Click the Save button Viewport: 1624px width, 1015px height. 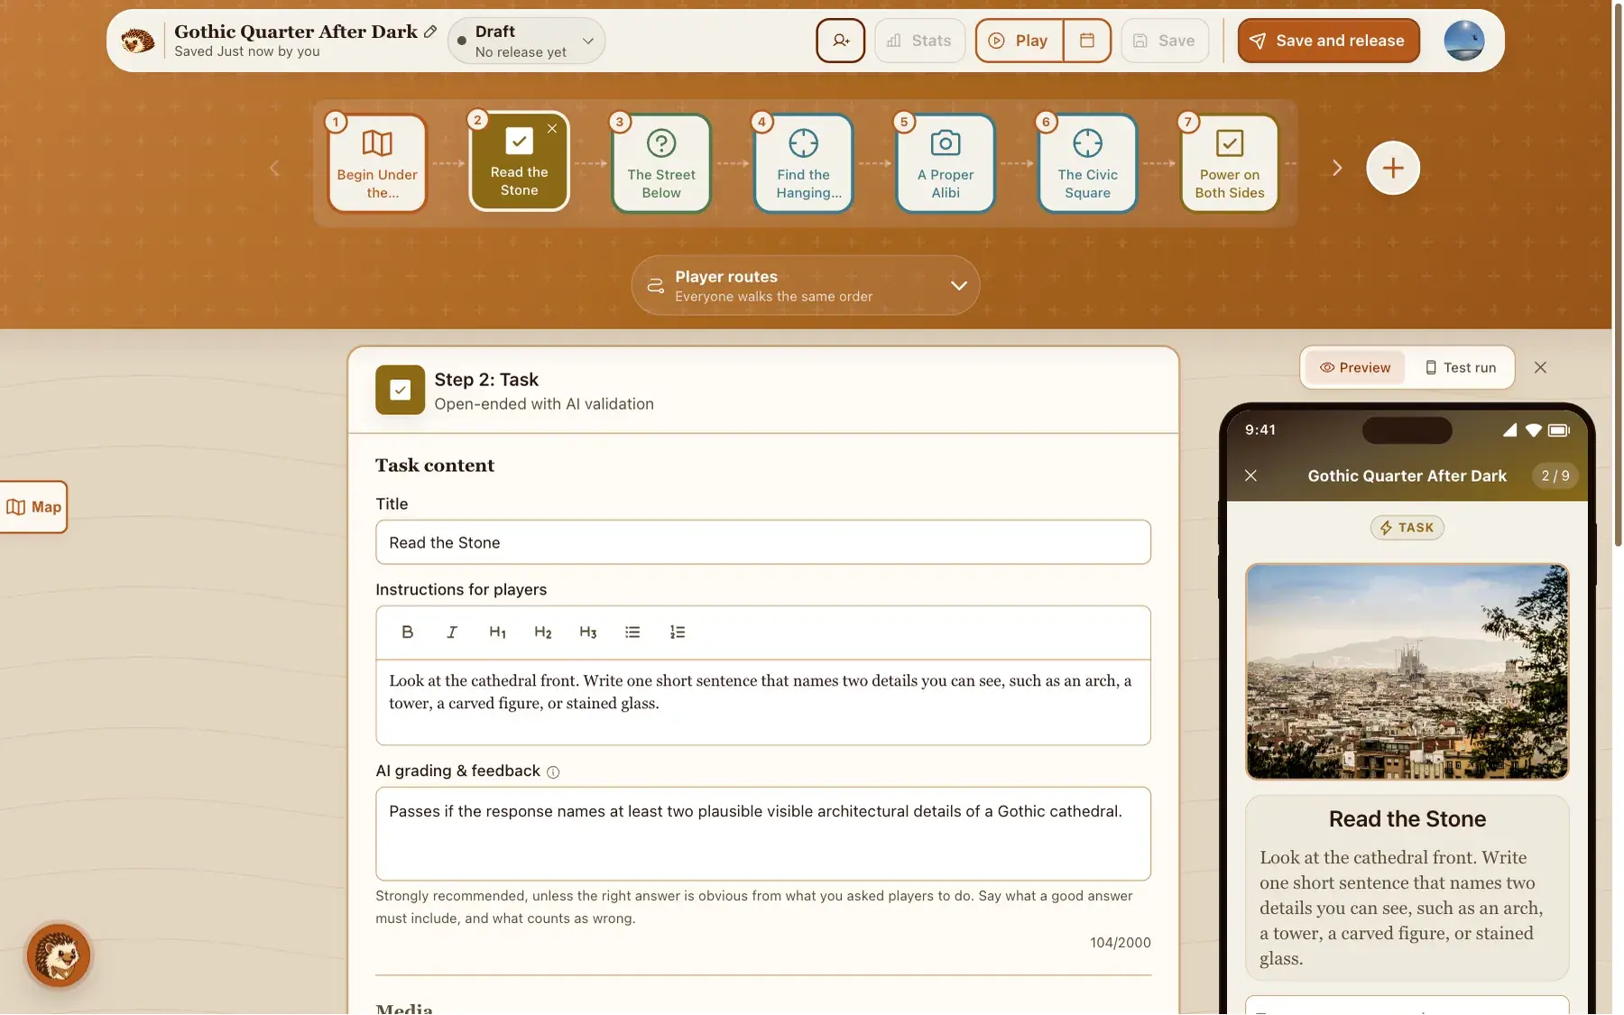click(1165, 41)
